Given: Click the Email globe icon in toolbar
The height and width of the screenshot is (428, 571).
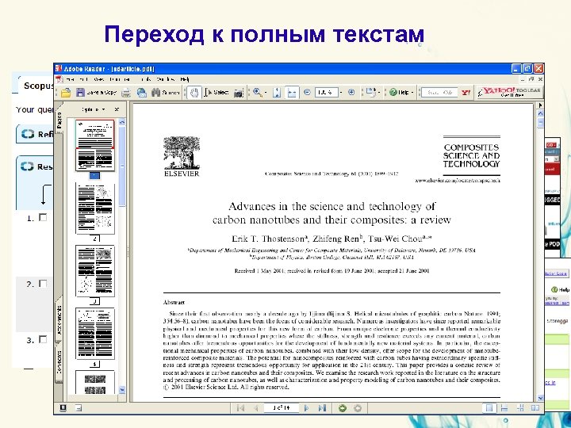Looking at the screenshot, I should click(142, 93).
